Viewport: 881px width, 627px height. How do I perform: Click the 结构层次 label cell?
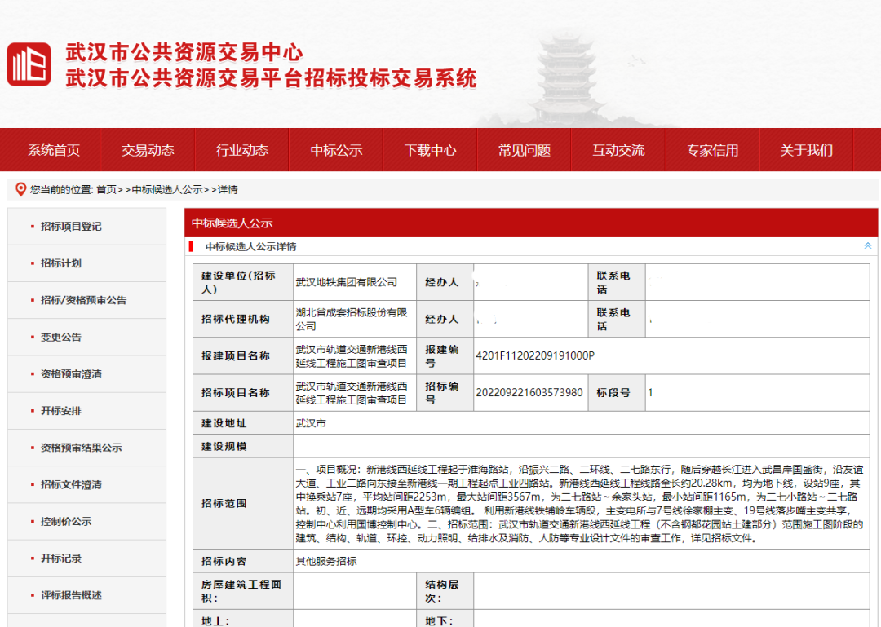(x=445, y=591)
